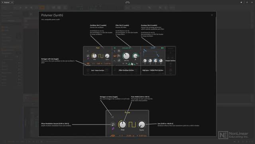Click the filter resonance knob beside the cutoff
The image size is (255, 144).
(x=135, y=56)
